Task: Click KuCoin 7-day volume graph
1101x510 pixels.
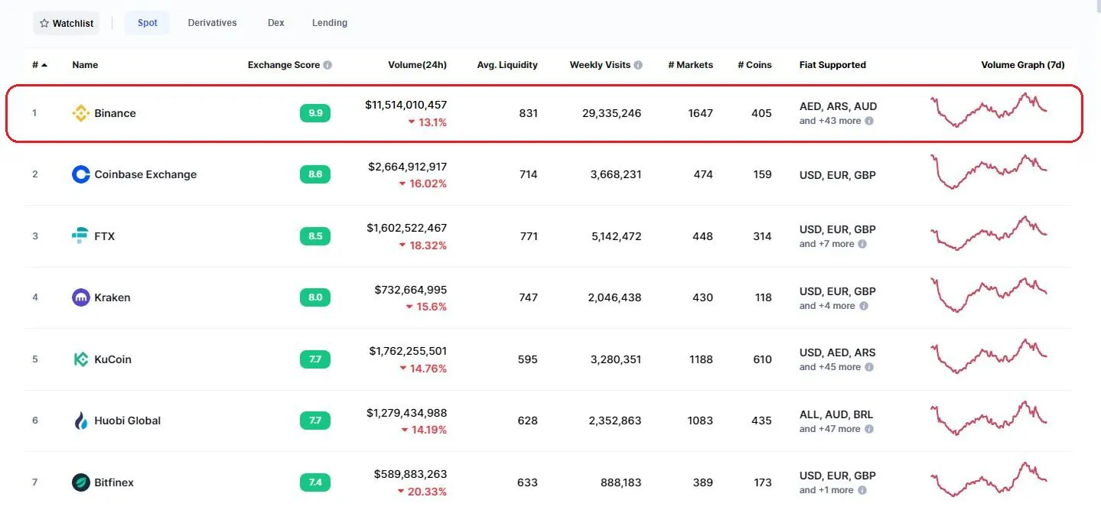Action: point(989,356)
